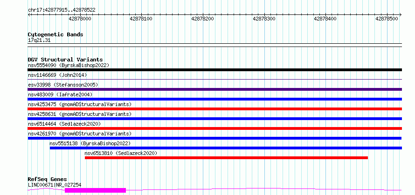The image size is (415, 195).
Task: Click ruler position label 42878000
Action: coord(80,19)
